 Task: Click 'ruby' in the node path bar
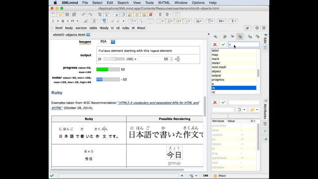coord(125,28)
